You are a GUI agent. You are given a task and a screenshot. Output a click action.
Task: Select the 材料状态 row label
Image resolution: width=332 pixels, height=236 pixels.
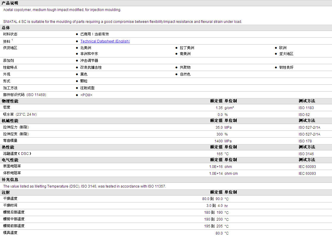coord(10,34)
